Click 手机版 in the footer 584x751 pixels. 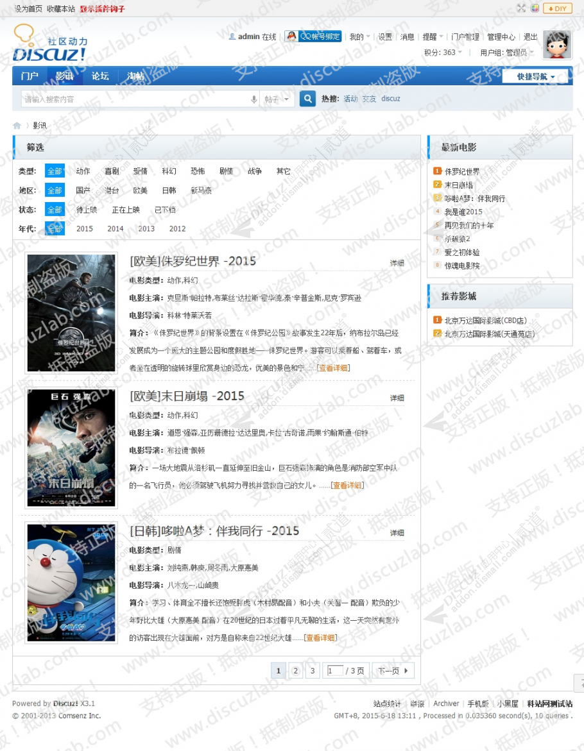[478, 704]
